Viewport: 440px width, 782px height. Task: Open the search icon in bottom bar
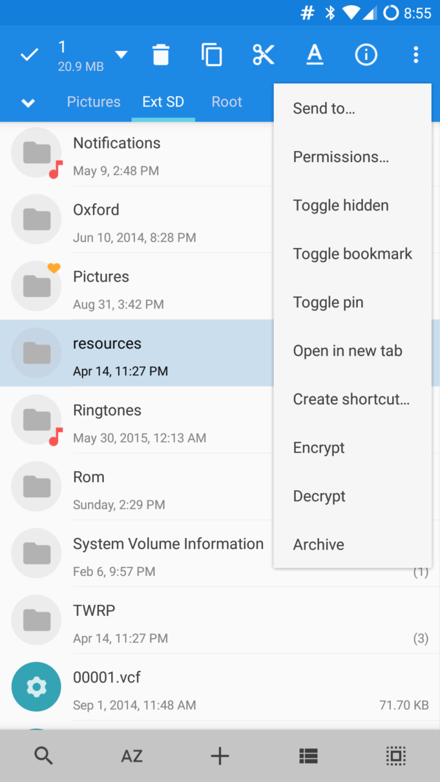(x=44, y=756)
